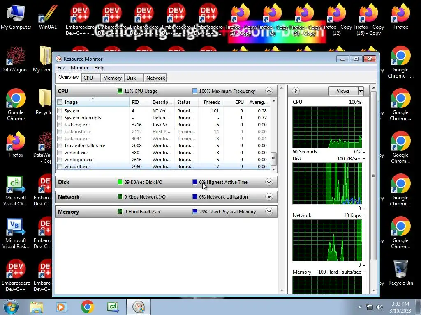The image size is (421, 315).
Task: Expand the Network section chevron
Action: [x=269, y=196]
